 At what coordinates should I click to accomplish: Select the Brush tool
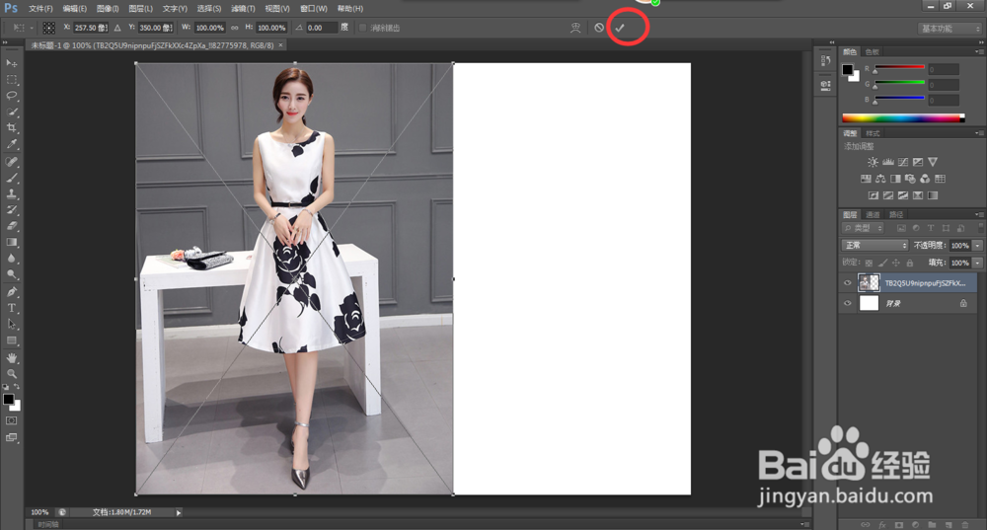[x=11, y=178]
